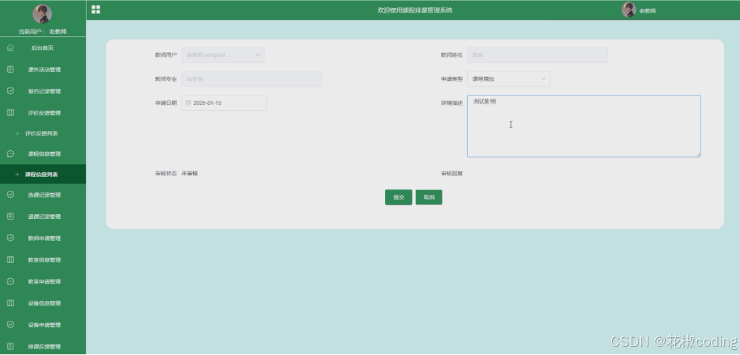
Task: Click the 申请日期 field showing 2025-01-15
Action: (x=224, y=103)
